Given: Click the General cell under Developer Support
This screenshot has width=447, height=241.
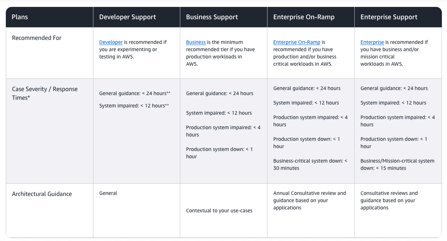Looking at the screenshot, I should click(108, 193).
